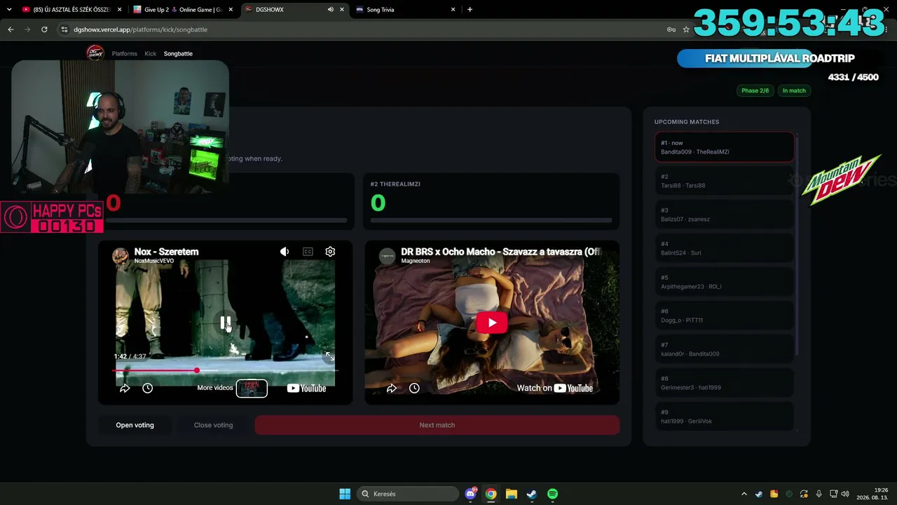The image size is (897, 505).
Task: Open Steam from the taskbar
Action: (531, 494)
